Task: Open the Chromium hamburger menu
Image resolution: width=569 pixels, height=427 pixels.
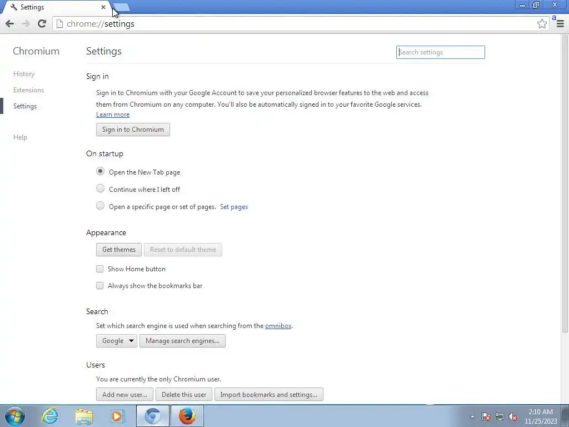Action: coord(560,24)
